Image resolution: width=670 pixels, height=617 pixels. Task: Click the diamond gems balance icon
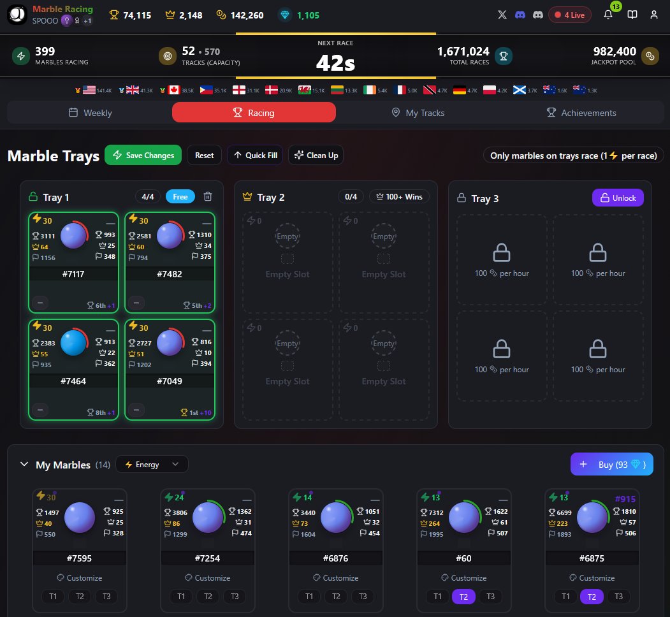tap(284, 15)
